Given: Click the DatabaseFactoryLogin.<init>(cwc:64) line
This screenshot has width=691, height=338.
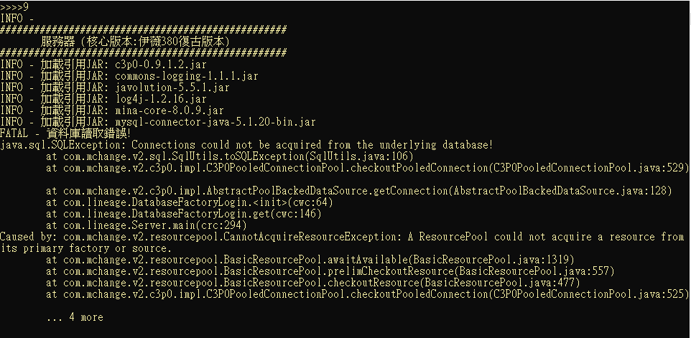Looking at the screenshot, I should coord(190,202).
